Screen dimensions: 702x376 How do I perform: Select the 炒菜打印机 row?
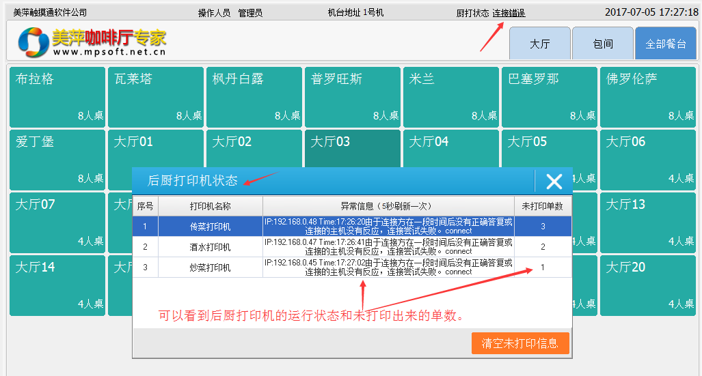(210, 267)
